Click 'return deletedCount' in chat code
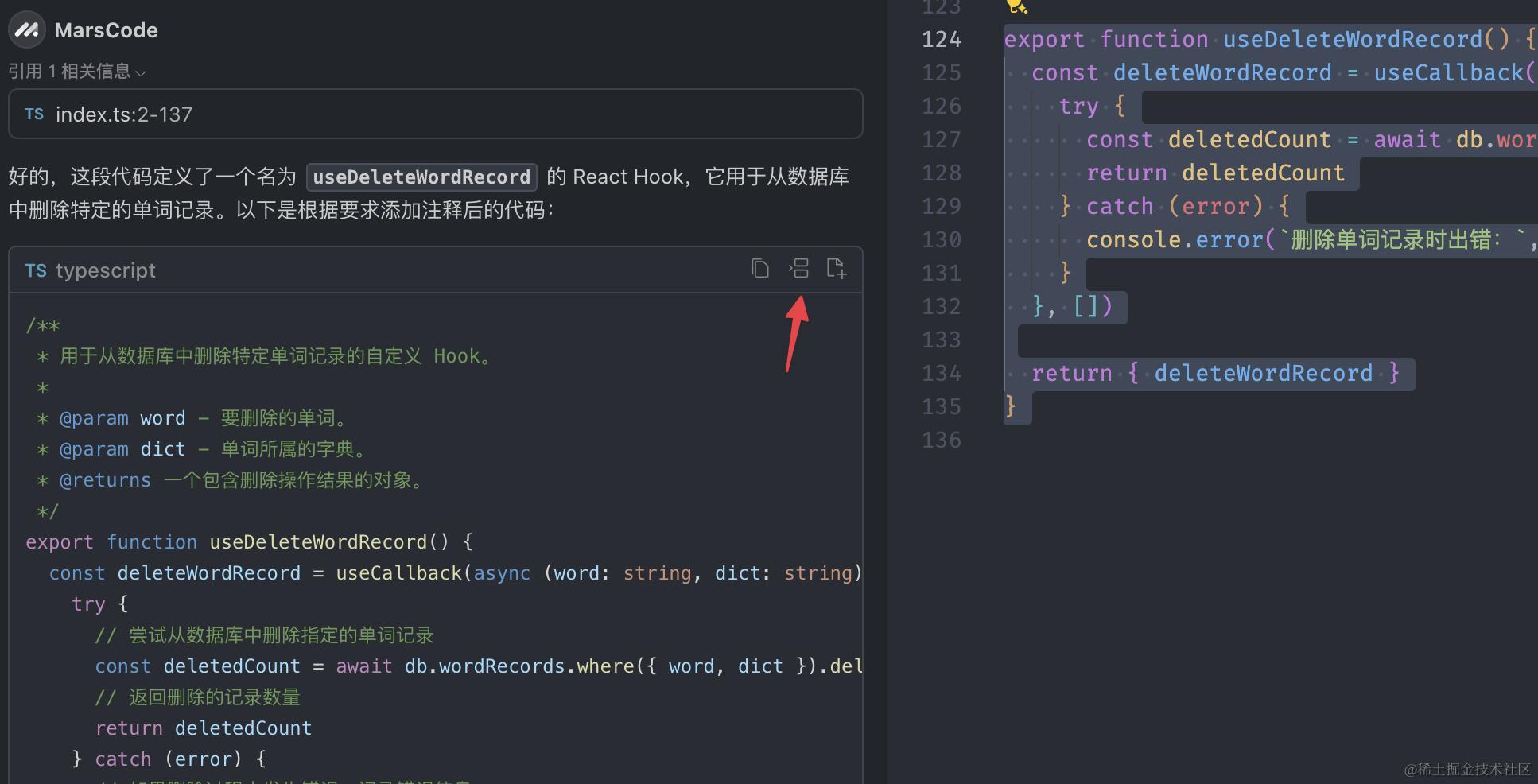 [204, 728]
